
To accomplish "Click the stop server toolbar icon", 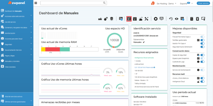I will click(156, 19).
